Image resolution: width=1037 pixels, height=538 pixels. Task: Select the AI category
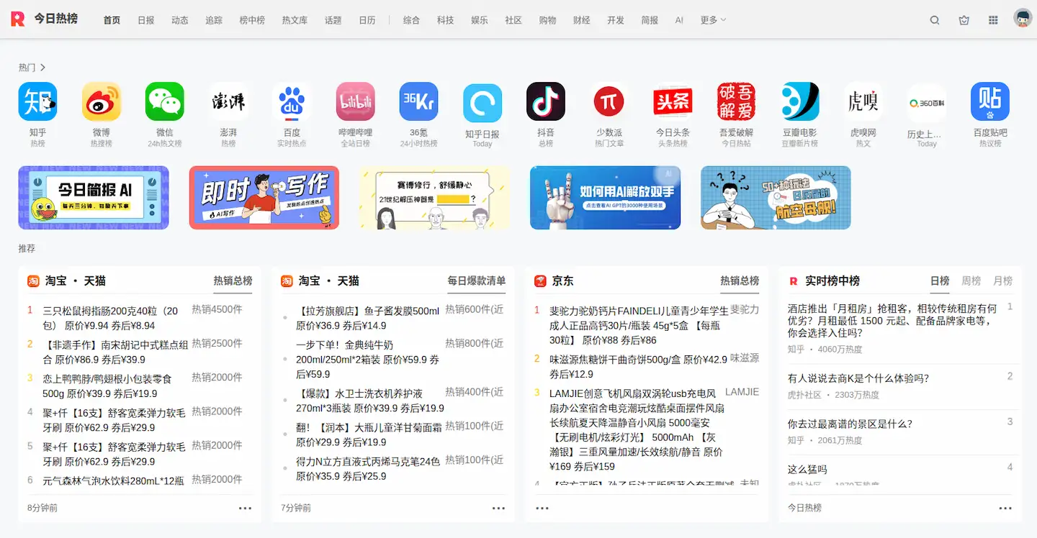(679, 20)
